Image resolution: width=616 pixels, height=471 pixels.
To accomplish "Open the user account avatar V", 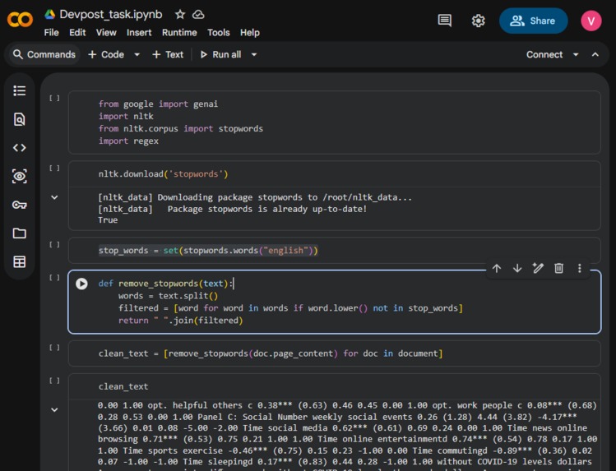I will tap(591, 21).
